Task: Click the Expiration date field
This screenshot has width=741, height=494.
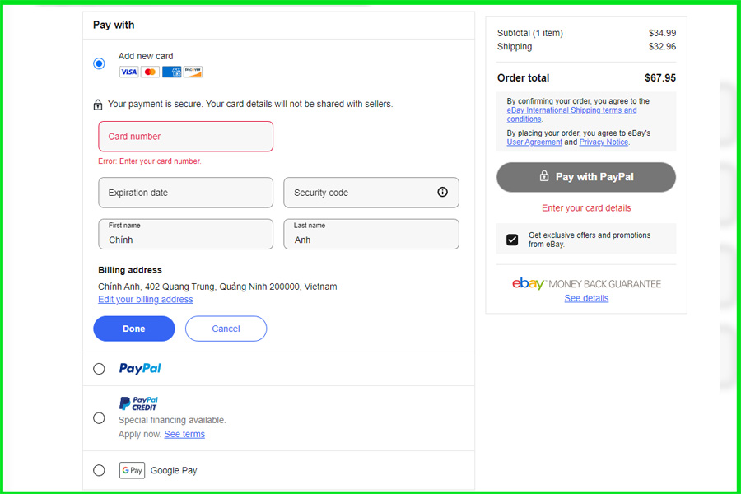Action: pyautogui.click(x=185, y=193)
